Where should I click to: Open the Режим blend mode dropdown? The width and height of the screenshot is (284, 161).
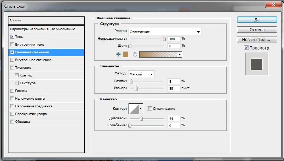[165, 32]
